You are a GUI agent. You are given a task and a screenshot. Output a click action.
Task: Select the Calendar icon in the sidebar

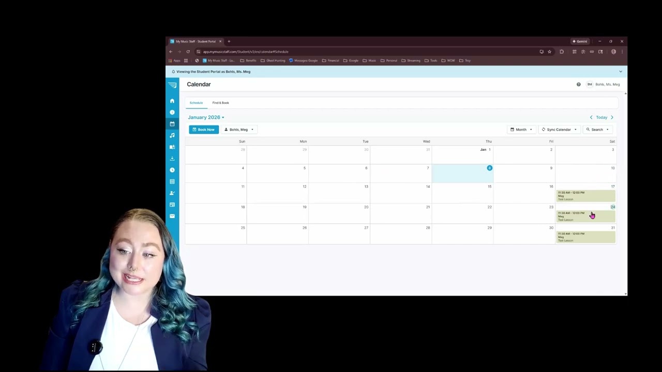tap(172, 124)
